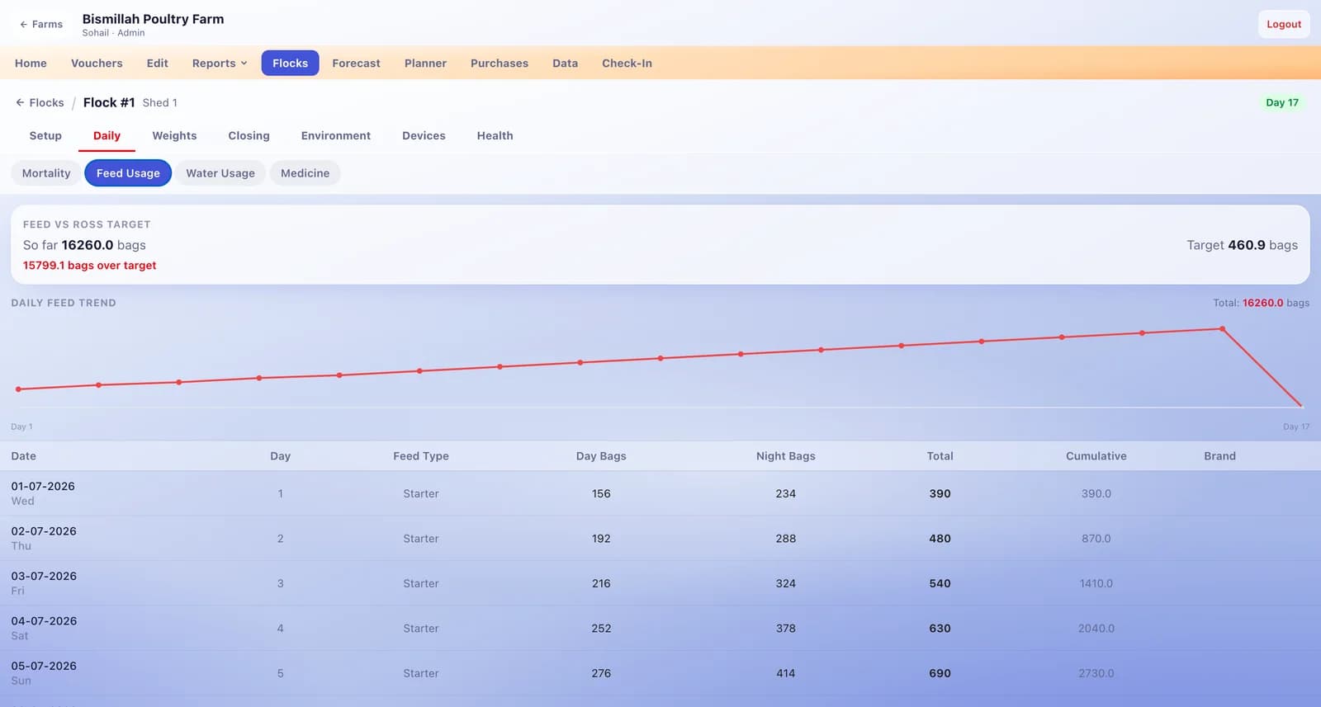Select the Feed Usage pill
Image resolution: width=1321 pixels, height=707 pixels.
pos(128,173)
